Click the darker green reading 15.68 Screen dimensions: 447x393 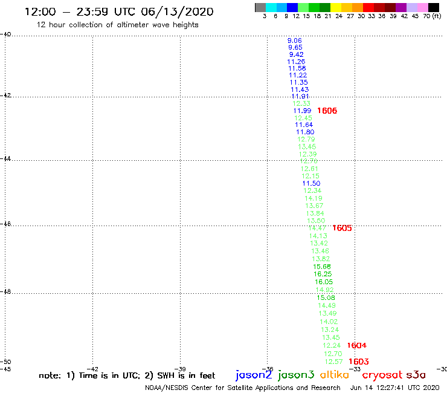322,267
